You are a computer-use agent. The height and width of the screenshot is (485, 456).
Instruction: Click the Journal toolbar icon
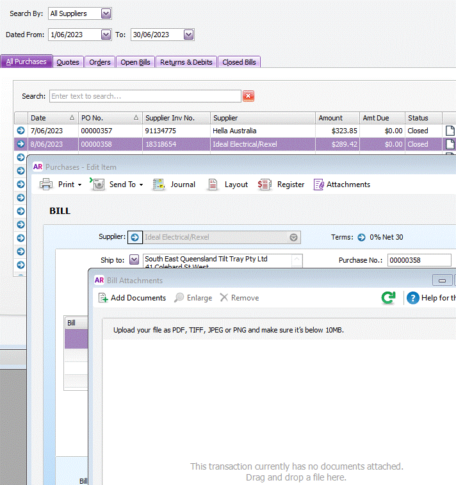point(159,185)
